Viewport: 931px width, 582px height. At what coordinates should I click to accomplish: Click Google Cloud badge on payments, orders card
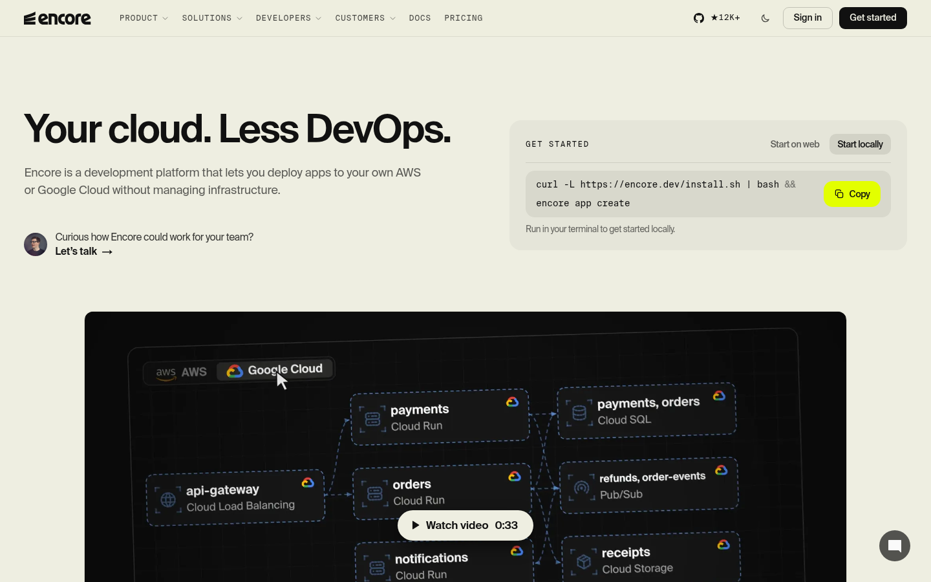(719, 396)
